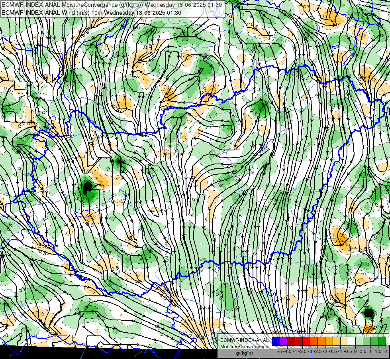Image resolution: width=390 pixels, height=359 pixels.
Task: Click the light green swatch between 0.5 and 1
Action: (367, 341)
